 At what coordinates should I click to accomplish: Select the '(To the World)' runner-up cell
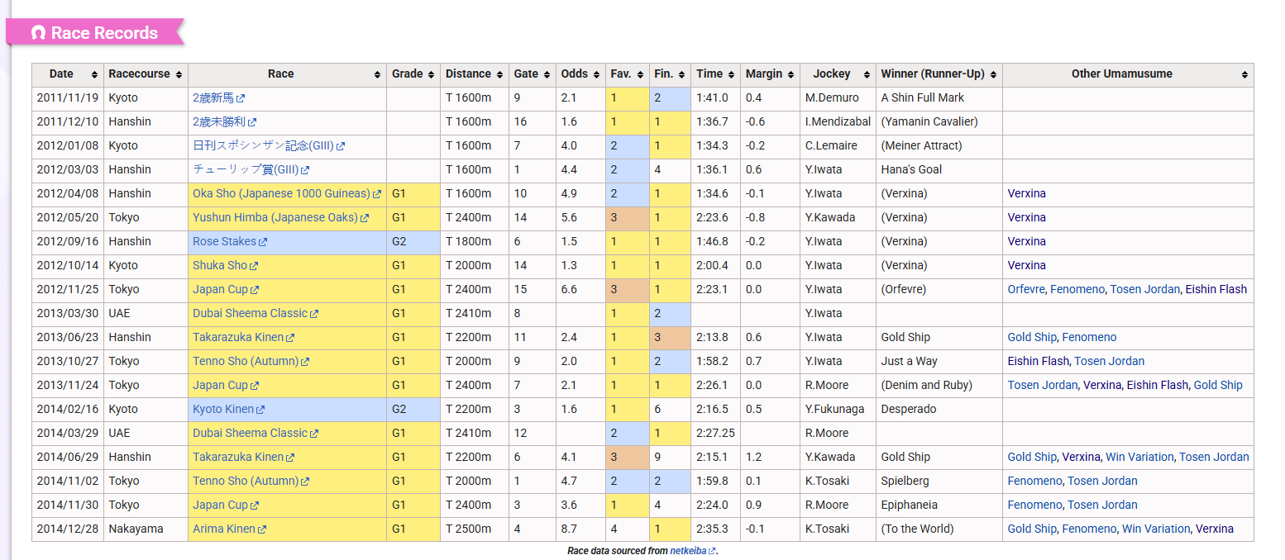[x=939, y=529]
